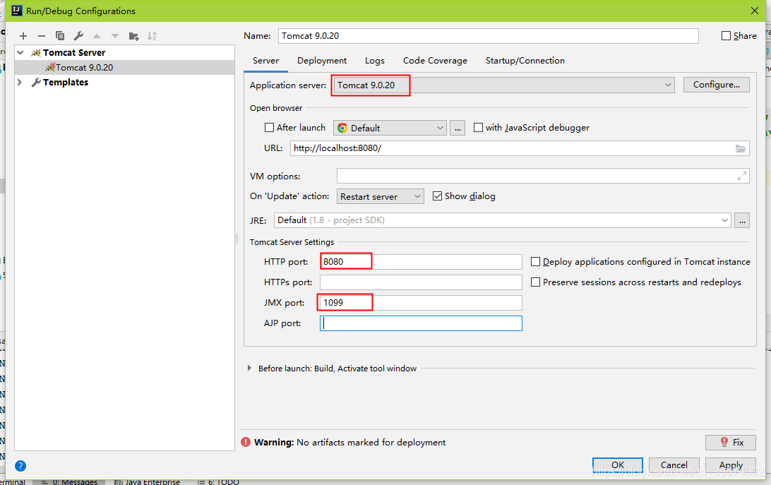
Task: Open On 'Update' action dropdown
Action: (380, 196)
